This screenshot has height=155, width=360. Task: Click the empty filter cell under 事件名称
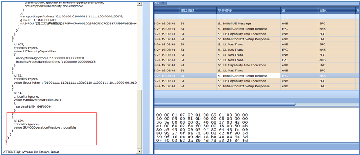pos(248,16)
